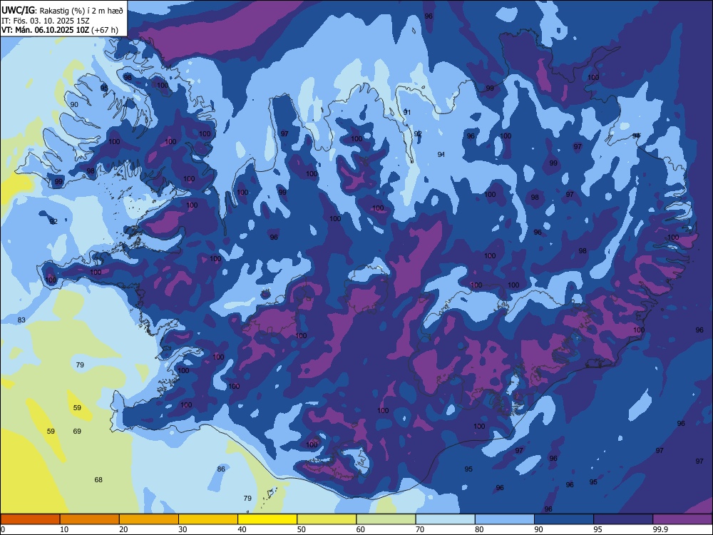
Task: Click the '0' label under the legend
Action: 3,529
